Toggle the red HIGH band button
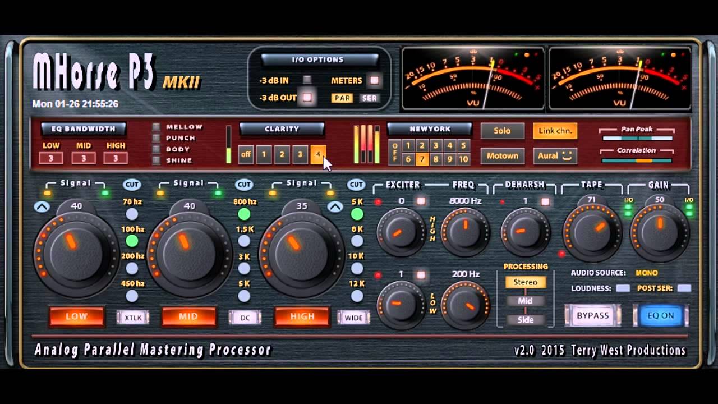This screenshot has width=718, height=404. tap(302, 316)
